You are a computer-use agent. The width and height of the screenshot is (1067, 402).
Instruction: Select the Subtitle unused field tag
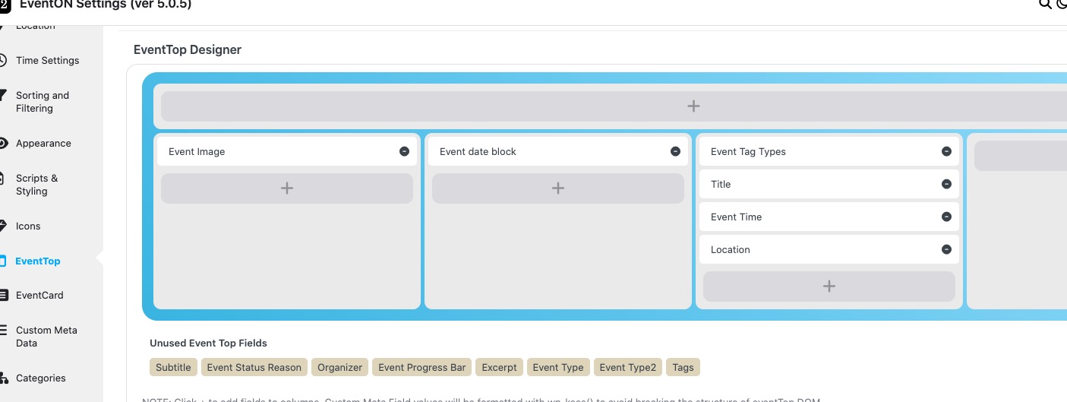(173, 367)
